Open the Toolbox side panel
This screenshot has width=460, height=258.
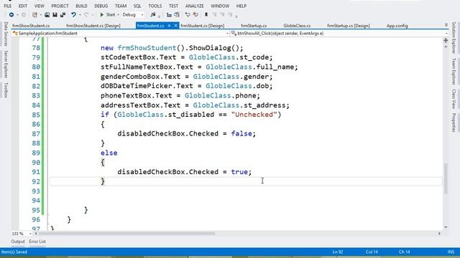(6, 90)
